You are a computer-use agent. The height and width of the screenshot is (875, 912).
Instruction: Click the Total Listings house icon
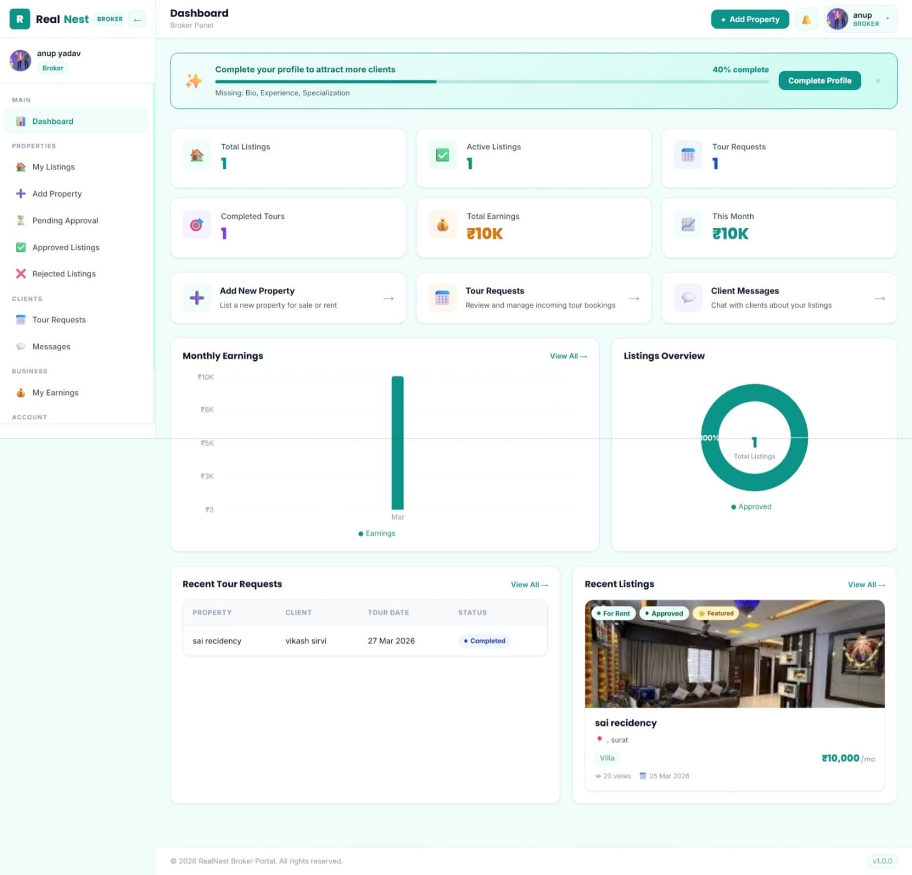(197, 155)
